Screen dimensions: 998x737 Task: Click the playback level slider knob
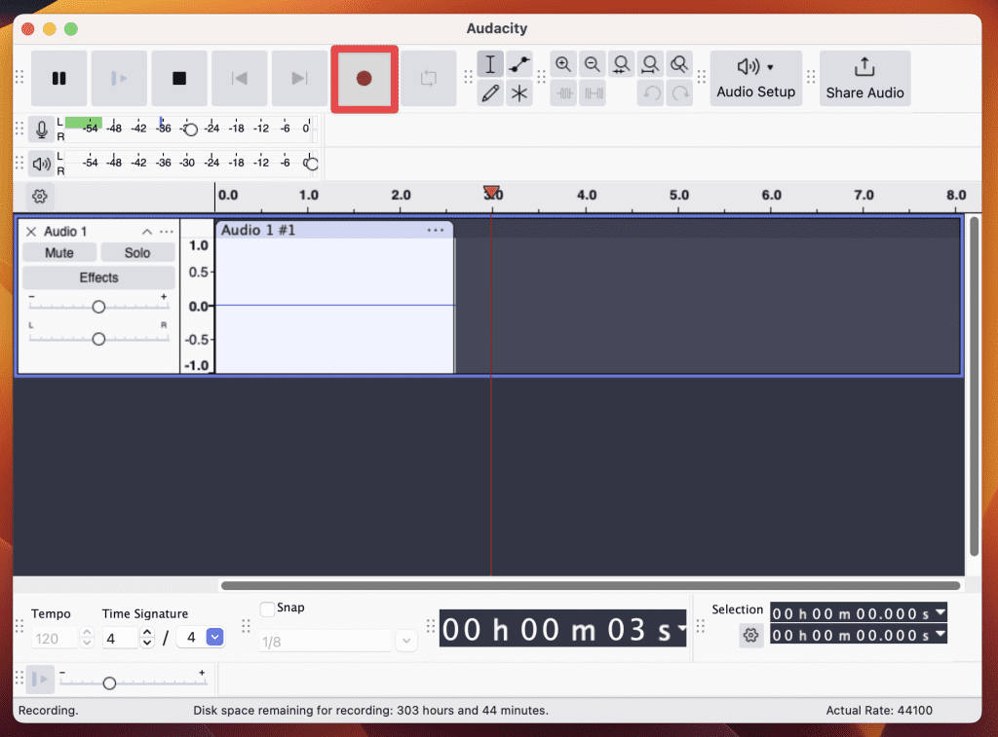311,164
